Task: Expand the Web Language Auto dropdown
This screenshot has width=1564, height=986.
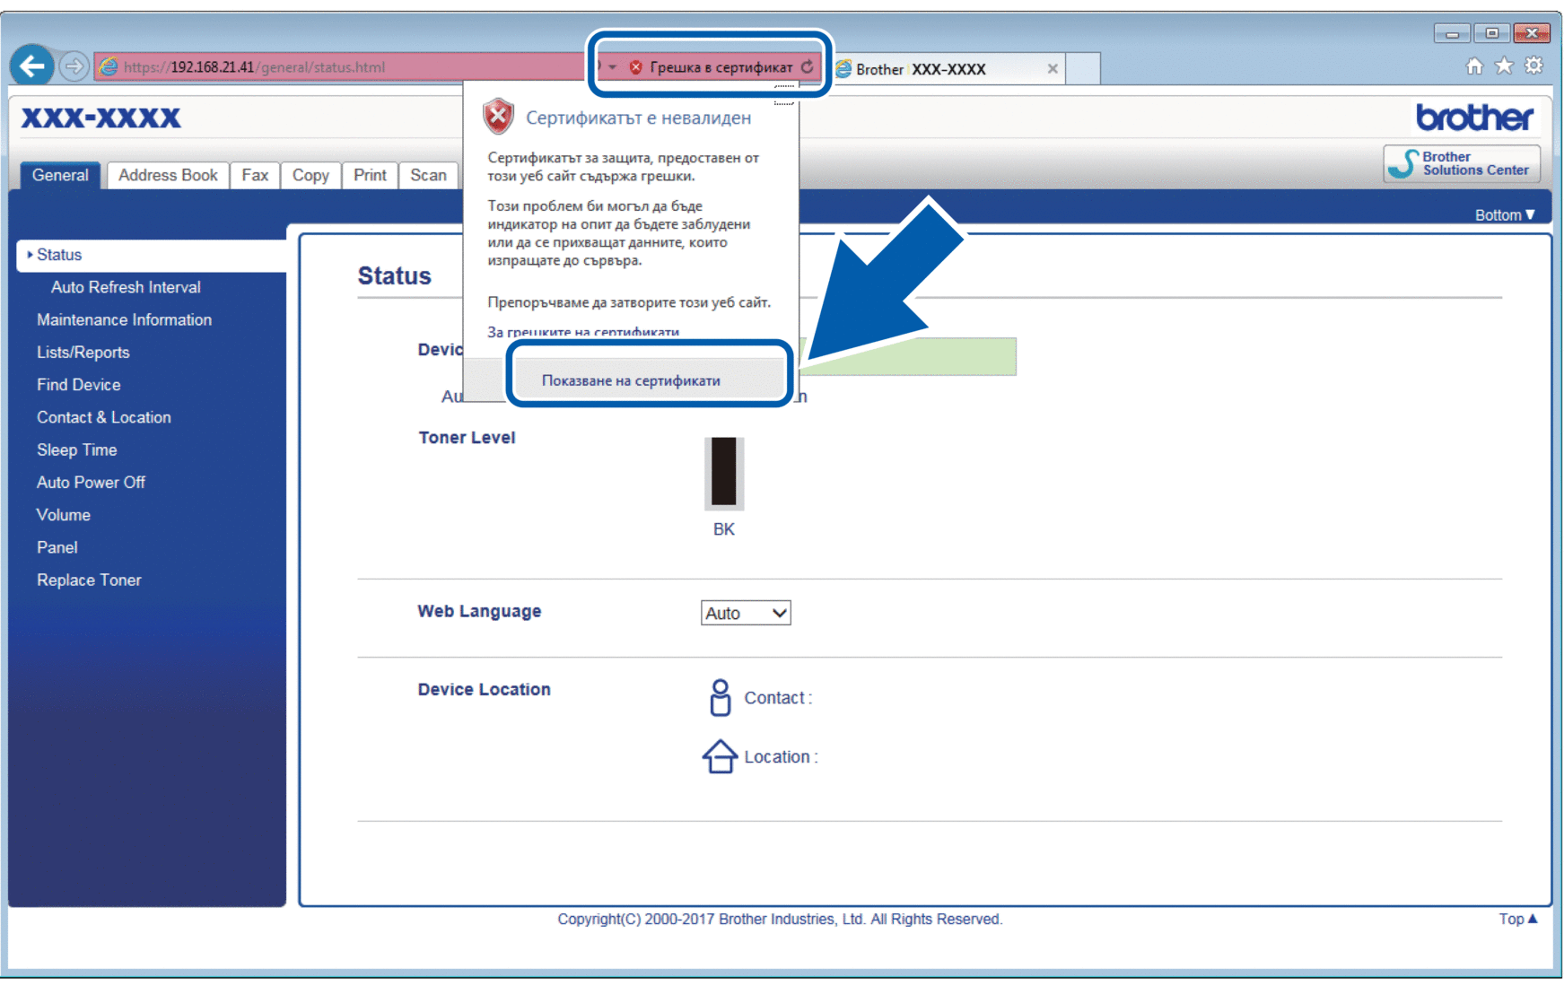Action: [745, 613]
